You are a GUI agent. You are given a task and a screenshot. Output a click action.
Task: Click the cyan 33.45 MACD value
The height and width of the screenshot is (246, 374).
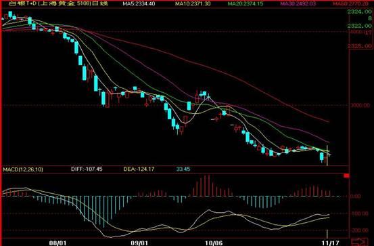183,169
